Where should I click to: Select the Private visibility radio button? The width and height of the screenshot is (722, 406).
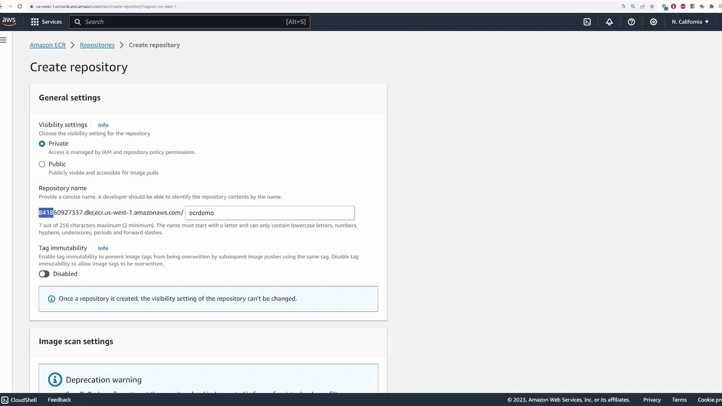(42, 144)
